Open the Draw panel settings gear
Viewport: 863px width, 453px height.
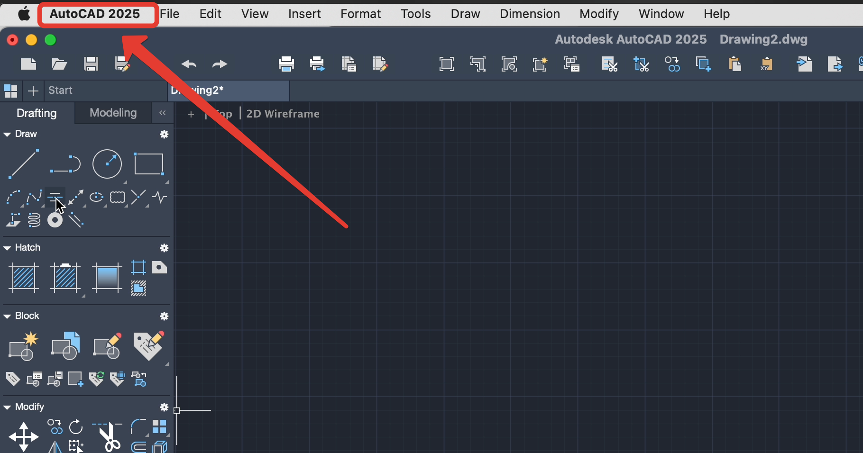164,135
